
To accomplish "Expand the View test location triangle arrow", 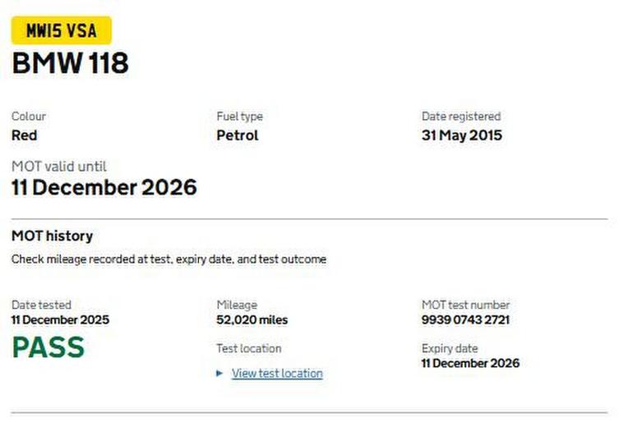I will tap(220, 374).
